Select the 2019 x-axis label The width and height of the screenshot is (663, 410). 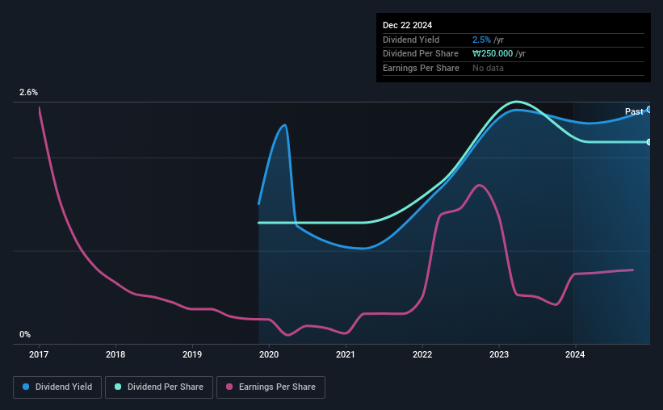click(192, 354)
